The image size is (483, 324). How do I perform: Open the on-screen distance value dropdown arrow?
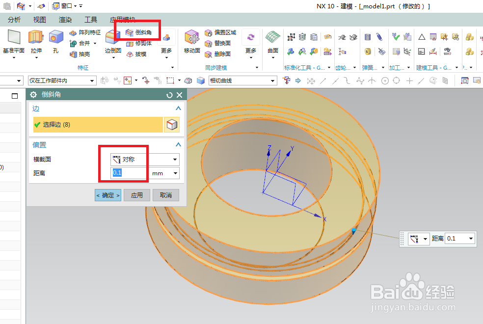point(471,239)
